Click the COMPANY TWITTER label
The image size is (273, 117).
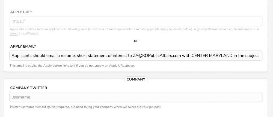(x=29, y=88)
